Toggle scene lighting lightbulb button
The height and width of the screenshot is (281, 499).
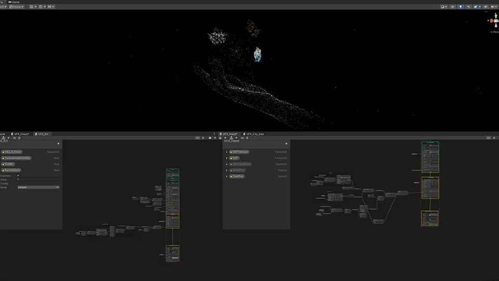click(x=461, y=7)
